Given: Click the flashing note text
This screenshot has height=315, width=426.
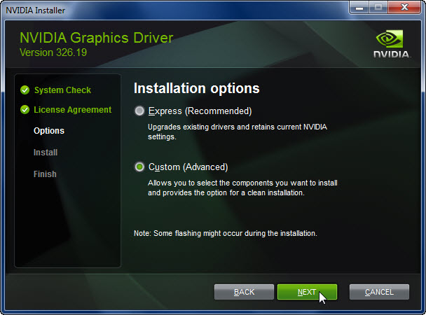Looking at the screenshot, I should click(x=225, y=233).
